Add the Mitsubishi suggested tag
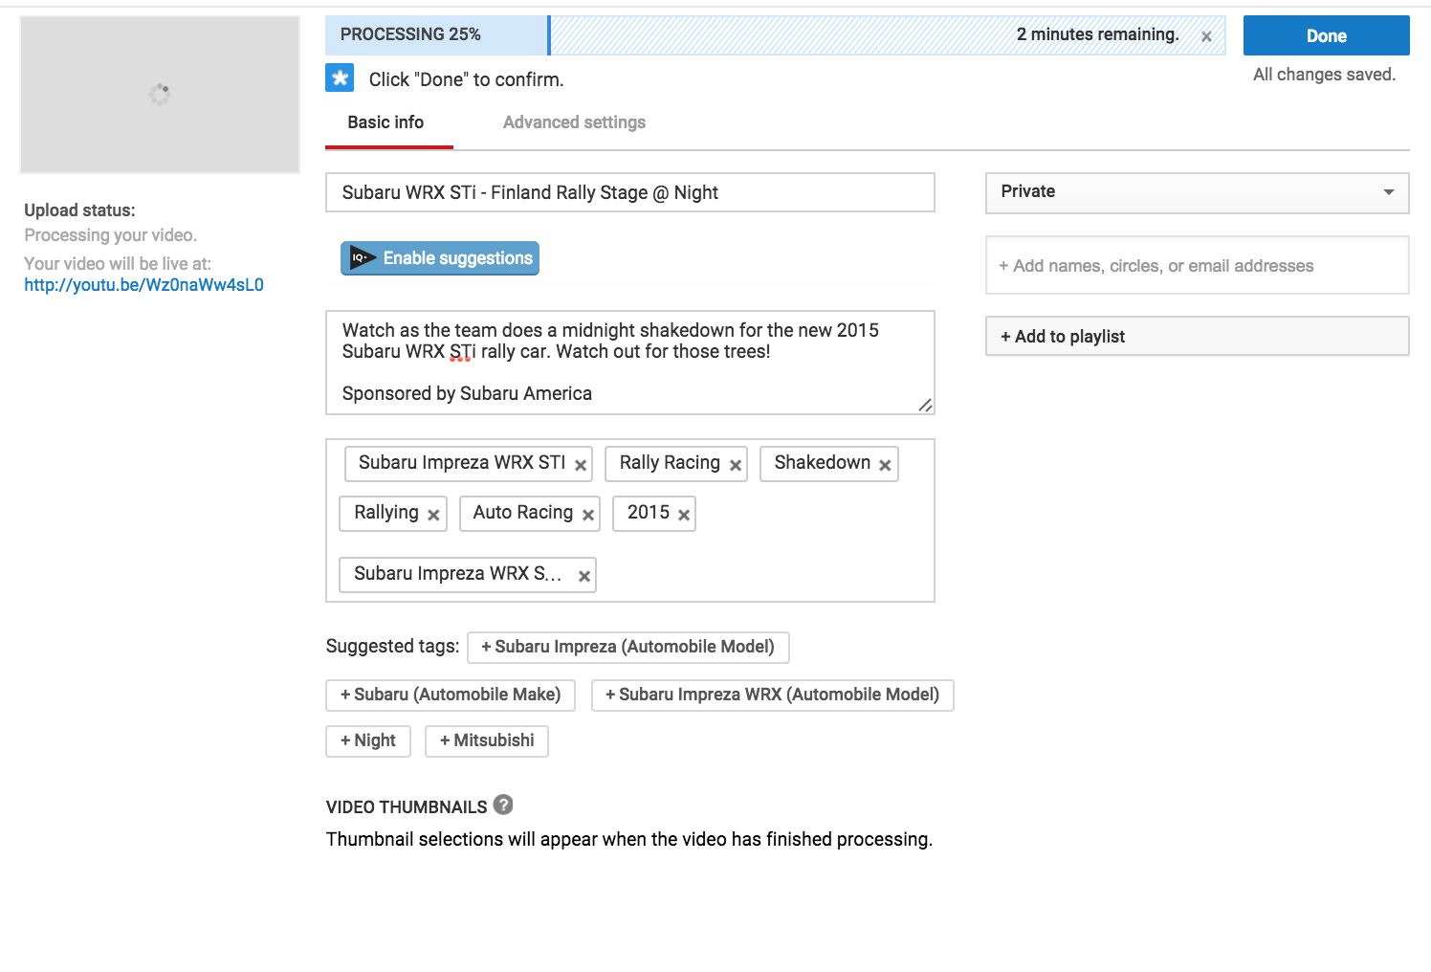 point(487,740)
